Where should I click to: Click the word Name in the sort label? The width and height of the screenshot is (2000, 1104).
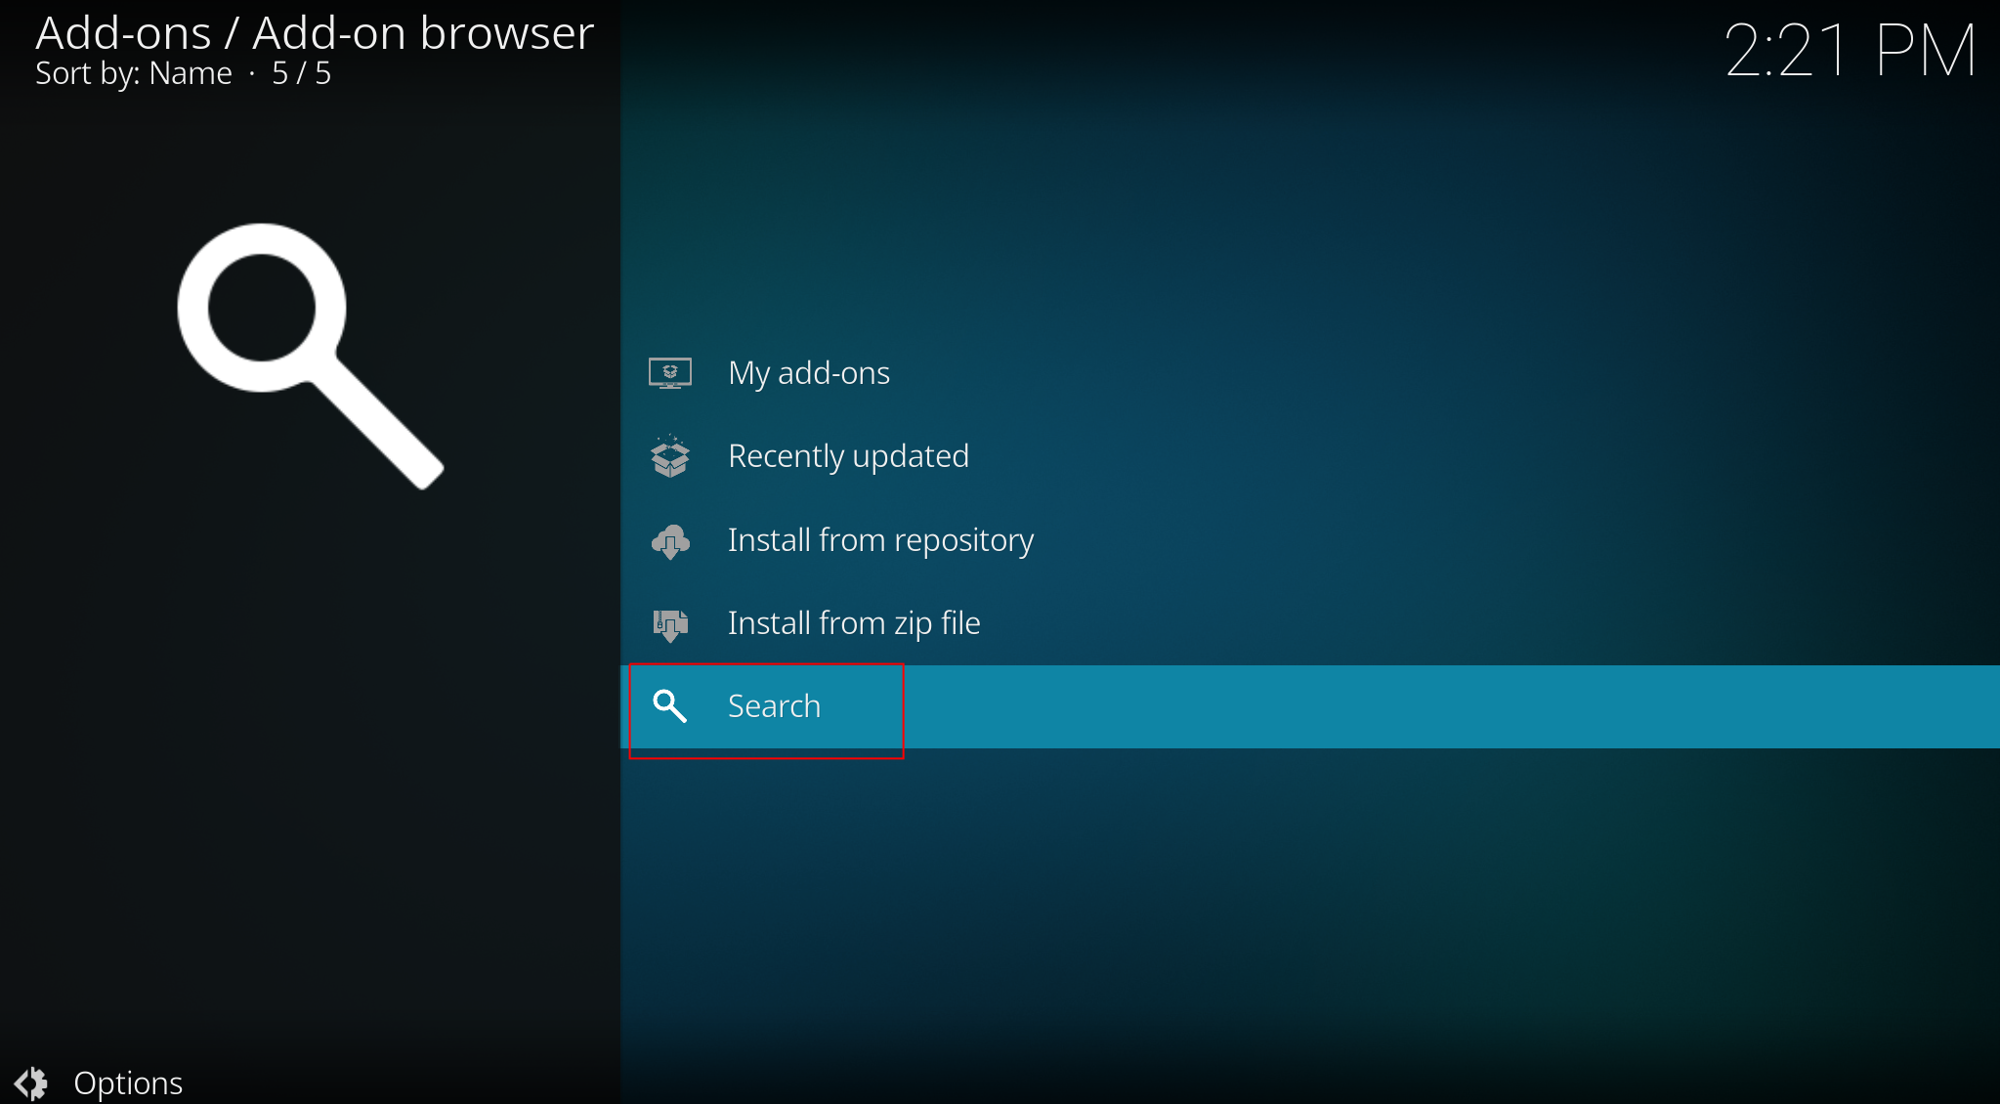191,73
